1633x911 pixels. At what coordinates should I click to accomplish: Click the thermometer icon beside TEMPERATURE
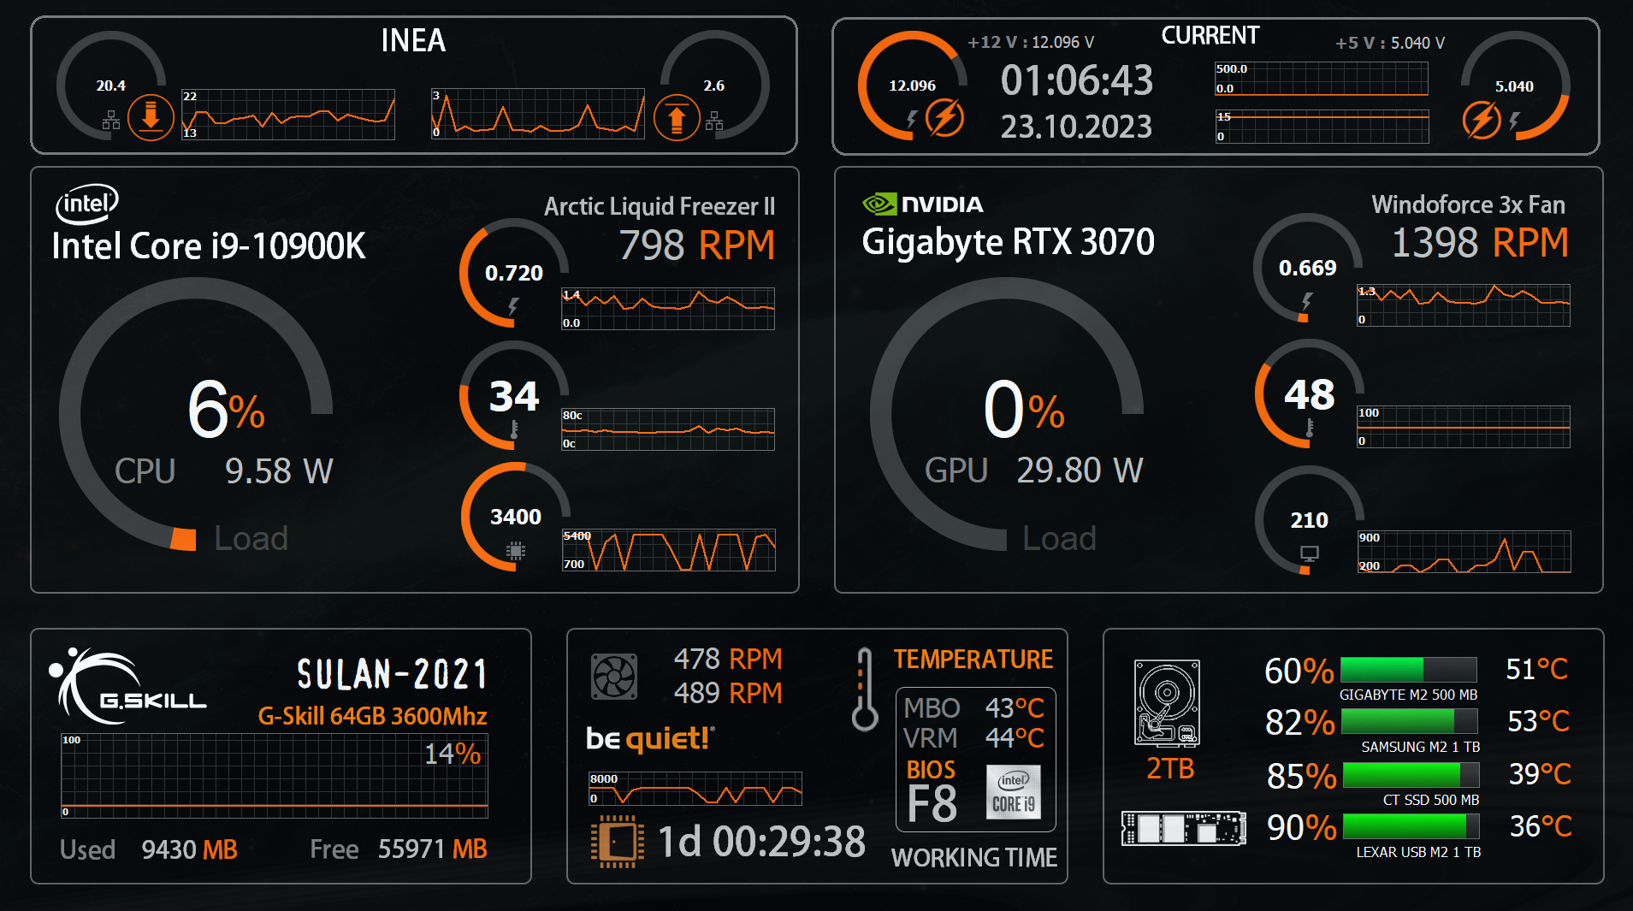point(865,689)
